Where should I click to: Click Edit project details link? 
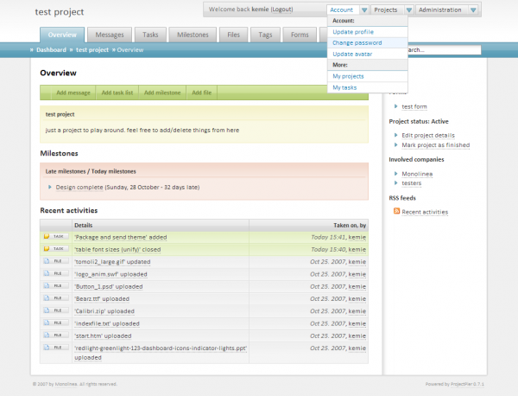[428, 135]
